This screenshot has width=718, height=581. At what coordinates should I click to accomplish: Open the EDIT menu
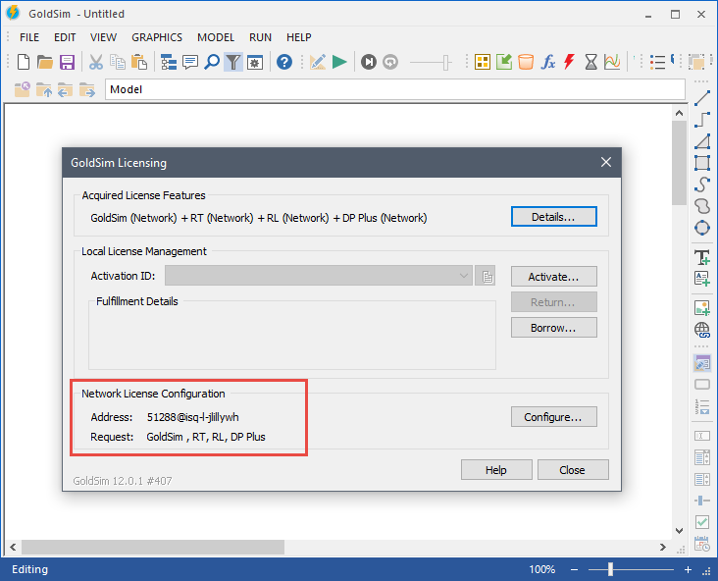(65, 37)
